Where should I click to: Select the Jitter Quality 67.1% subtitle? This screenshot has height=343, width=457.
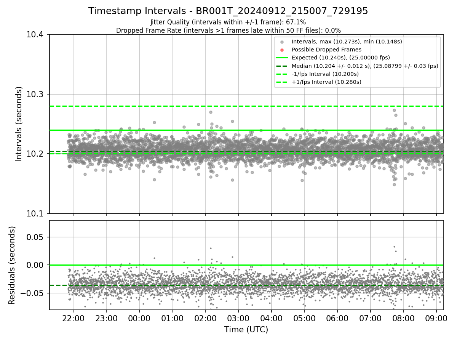(228, 22)
